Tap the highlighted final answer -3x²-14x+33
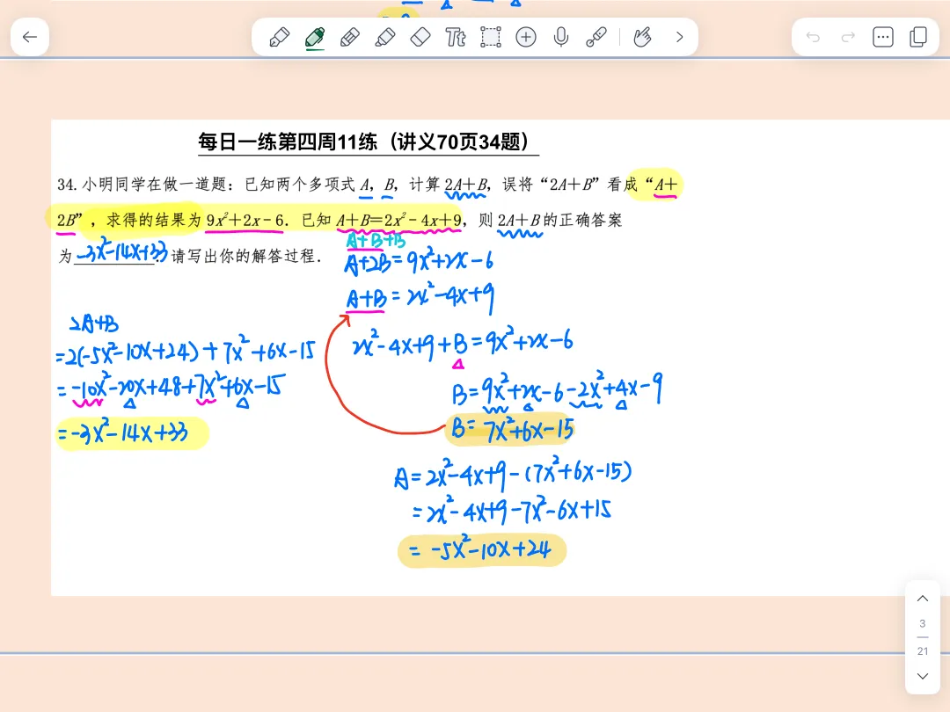 131,432
